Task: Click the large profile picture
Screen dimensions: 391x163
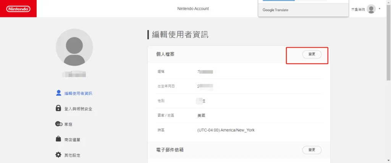Action: pos(74,47)
